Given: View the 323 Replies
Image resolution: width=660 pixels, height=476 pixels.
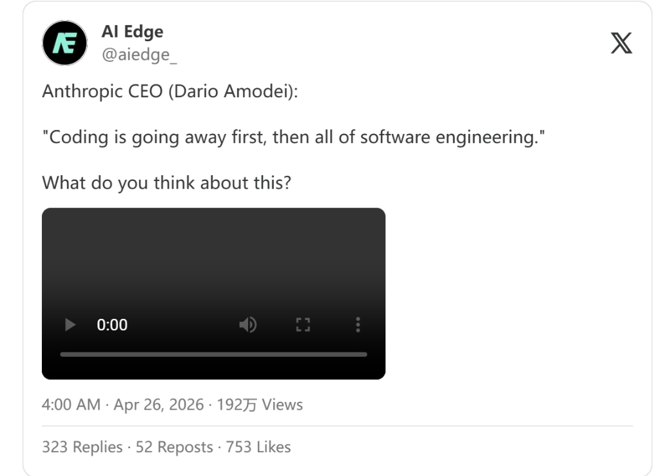Looking at the screenshot, I should coord(82,447).
